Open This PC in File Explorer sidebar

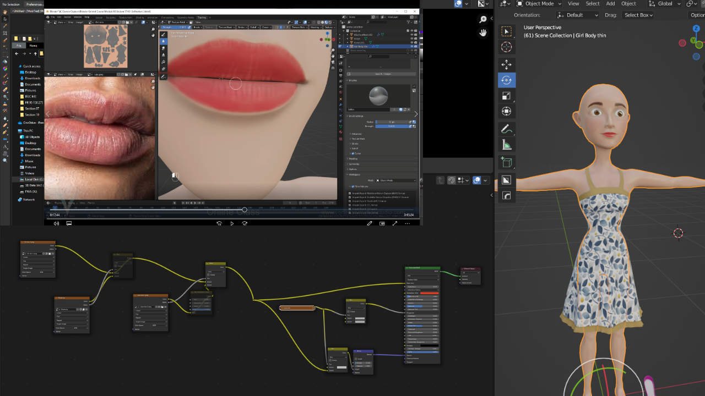tap(27, 130)
